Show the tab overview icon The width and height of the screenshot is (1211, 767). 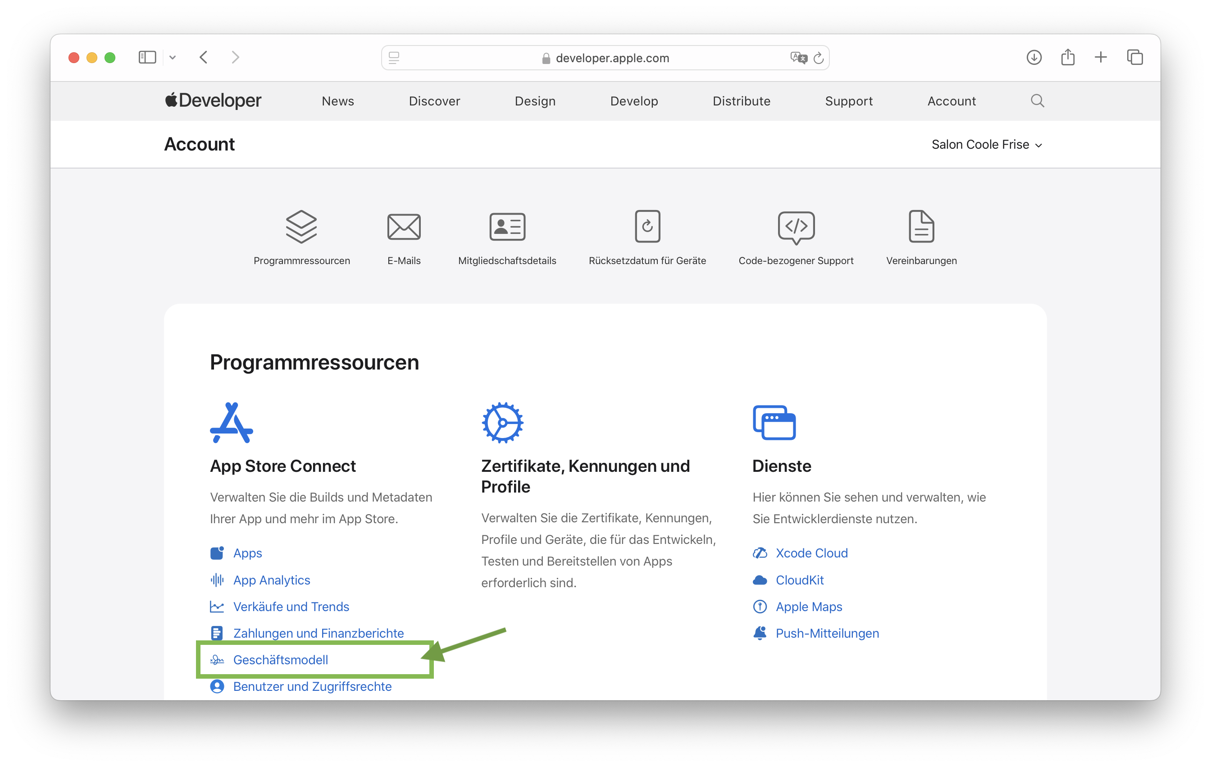(x=1135, y=57)
